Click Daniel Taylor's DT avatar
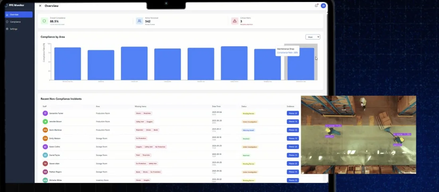The height and width of the screenshot is (192, 439). click(x=45, y=155)
